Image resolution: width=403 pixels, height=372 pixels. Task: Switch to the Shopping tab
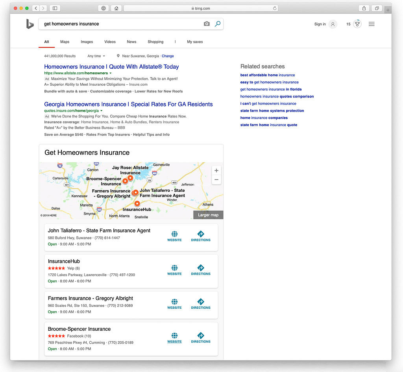pyautogui.click(x=155, y=42)
